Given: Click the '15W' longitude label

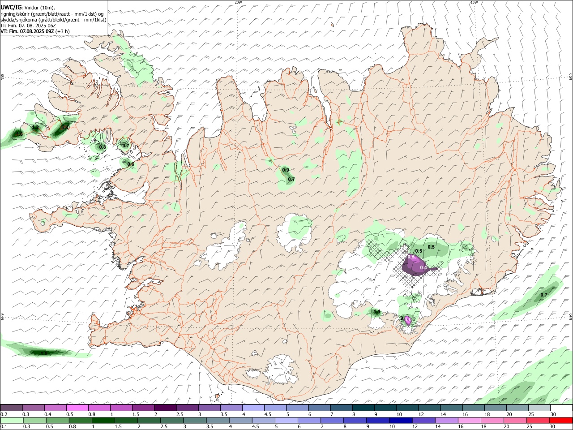Looking at the screenshot, I should tap(474, 2).
